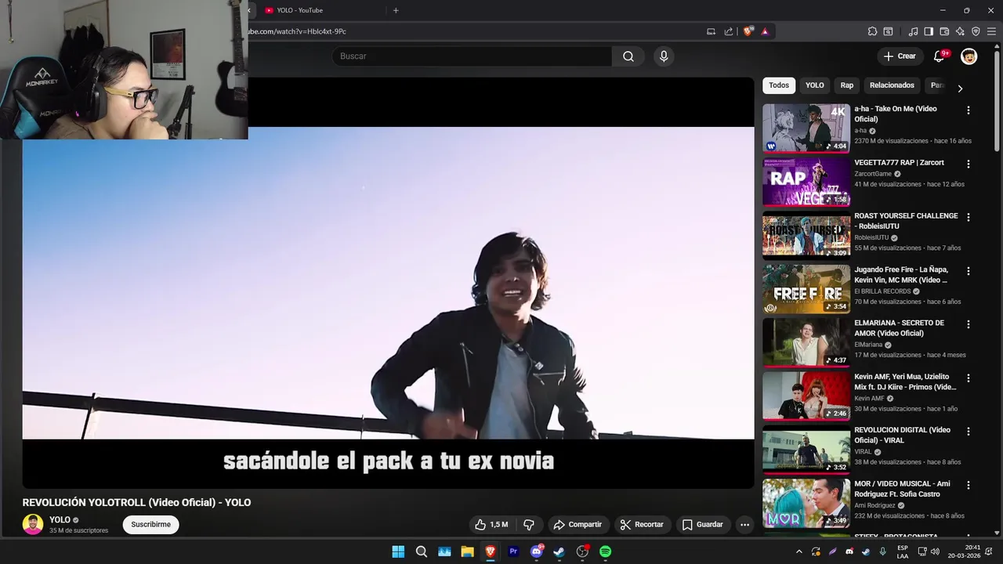Viewport: 1003px width, 564px height.
Task: Select the YOLO filter chip
Action: tap(815, 85)
